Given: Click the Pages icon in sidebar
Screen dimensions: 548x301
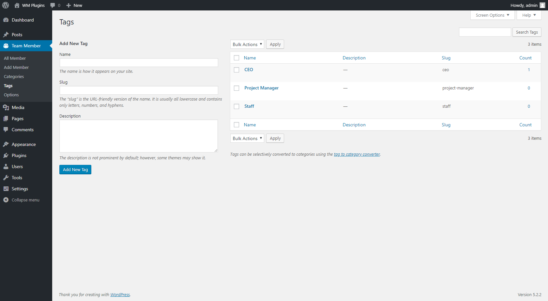Looking at the screenshot, I should (6, 119).
